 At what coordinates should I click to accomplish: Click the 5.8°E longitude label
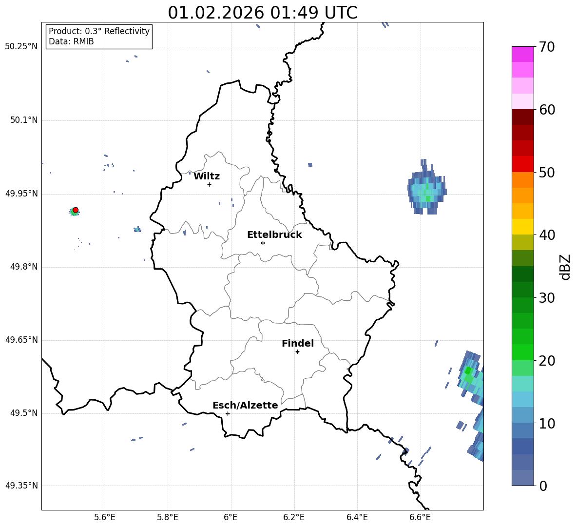tap(168, 517)
